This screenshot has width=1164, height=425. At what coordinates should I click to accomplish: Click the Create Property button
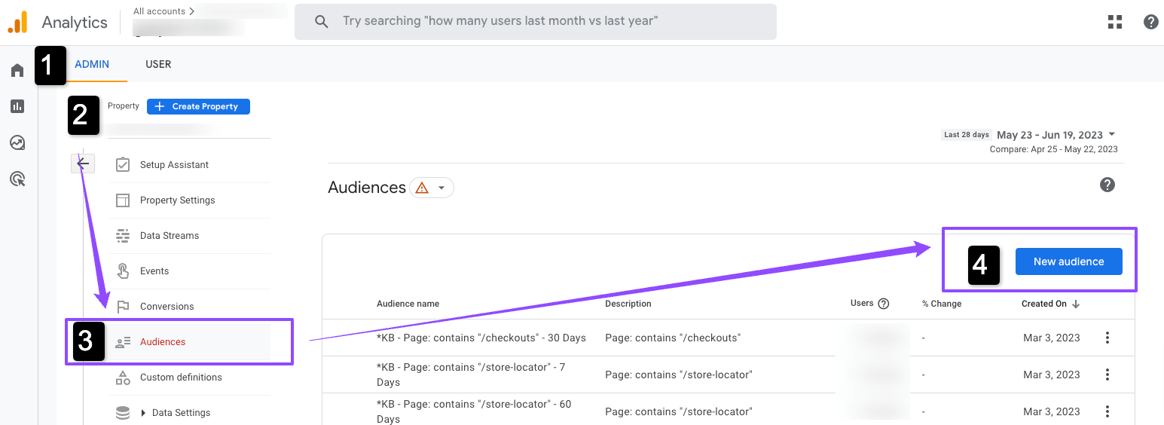click(x=198, y=107)
